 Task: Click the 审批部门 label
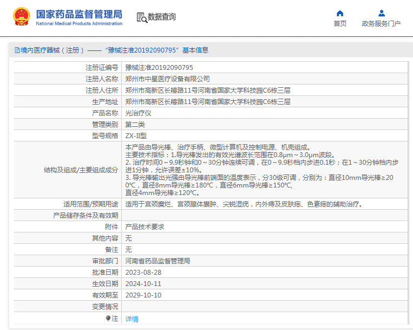tap(105, 261)
